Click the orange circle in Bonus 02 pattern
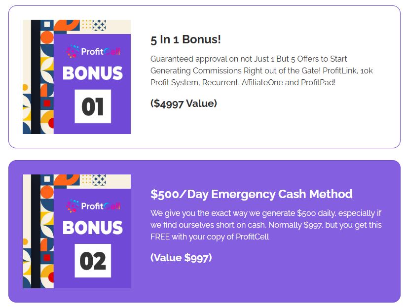The image size is (406, 307). click(x=47, y=192)
